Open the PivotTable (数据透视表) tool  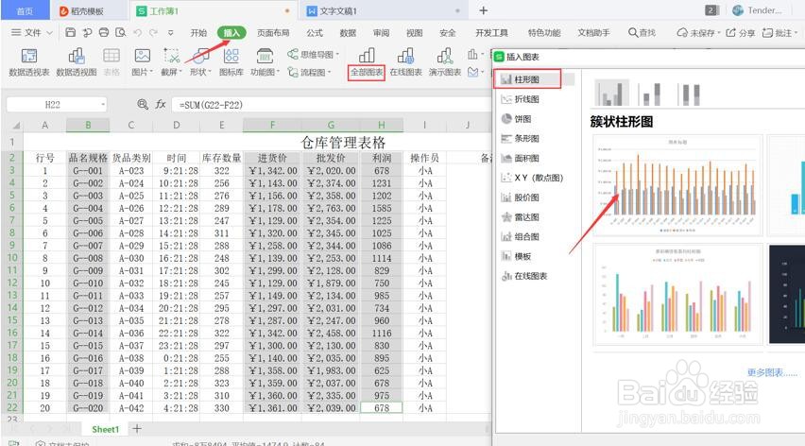pyautogui.click(x=29, y=62)
